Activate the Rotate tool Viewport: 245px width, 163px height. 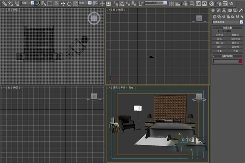pos(69,4)
